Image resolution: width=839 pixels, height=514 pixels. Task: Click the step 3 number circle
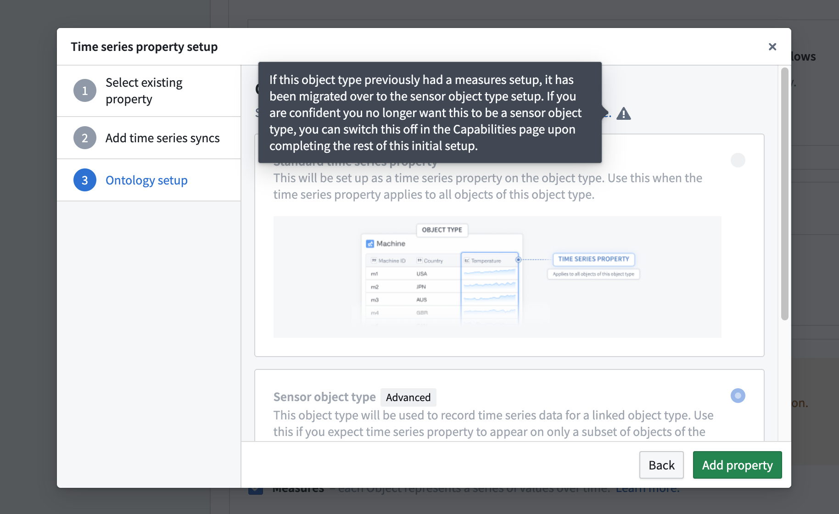[85, 180]
